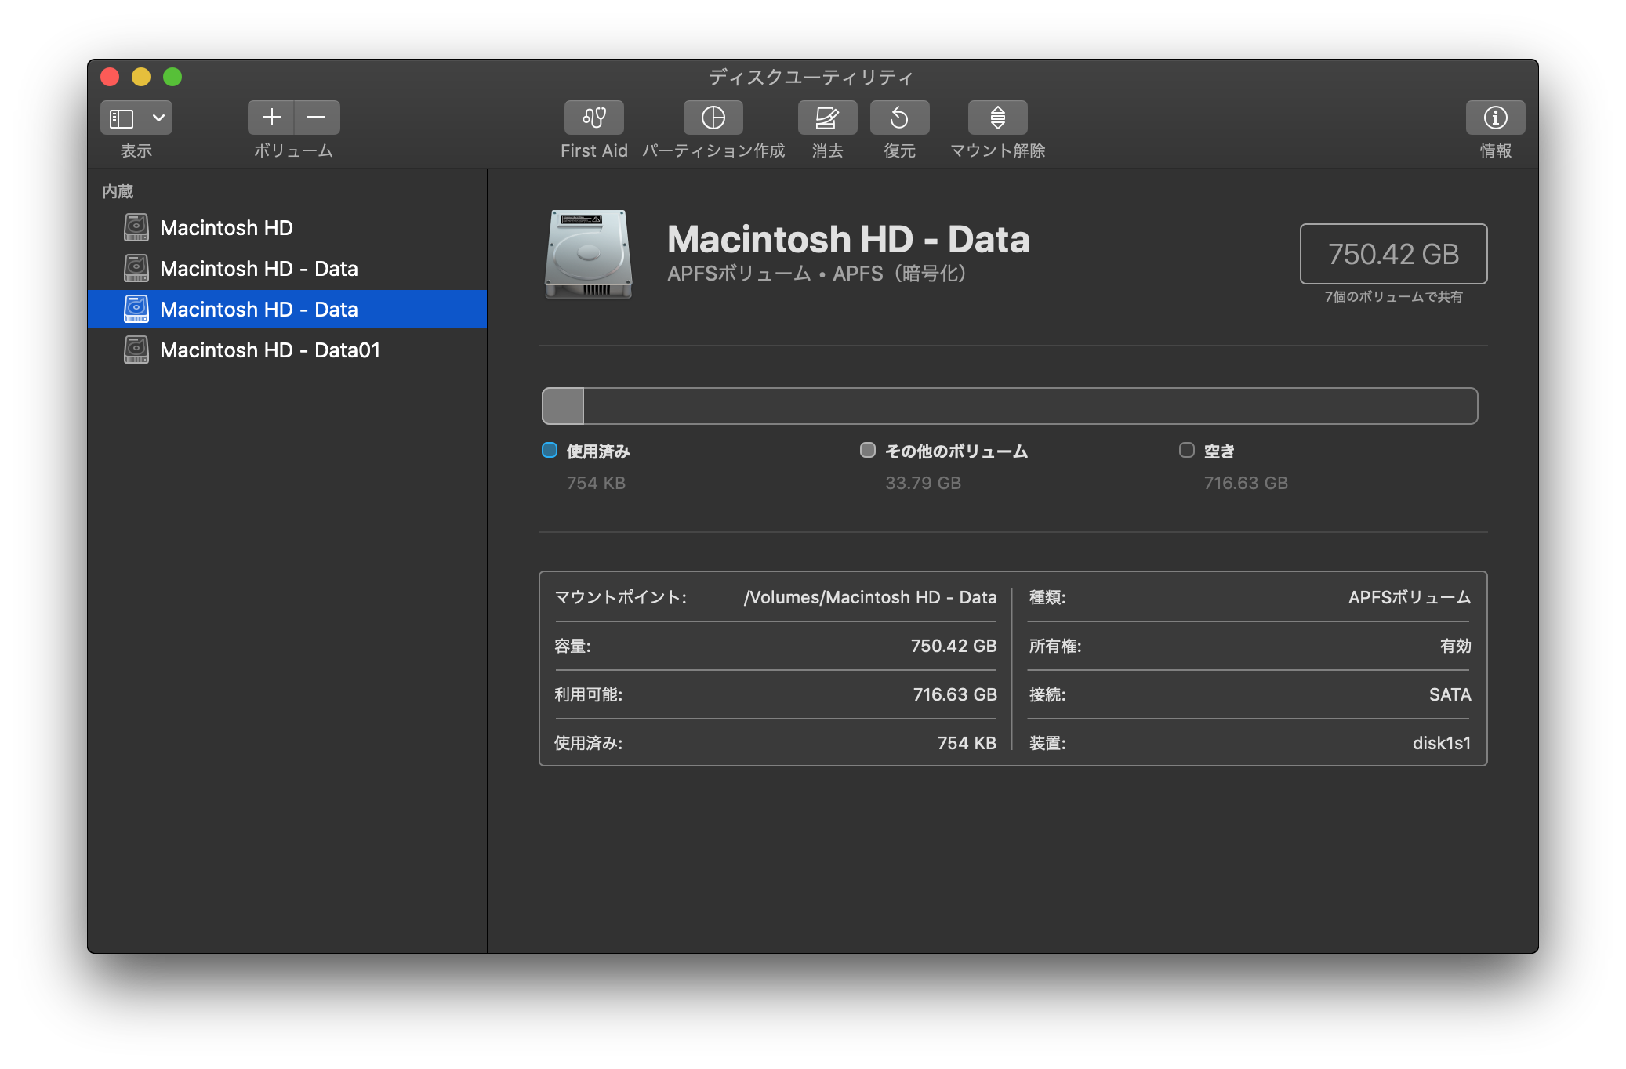Image resolution: width=1626 pixels, height=1069 pixels.
Task: Click the mount point path value
Action: point(869,597)
